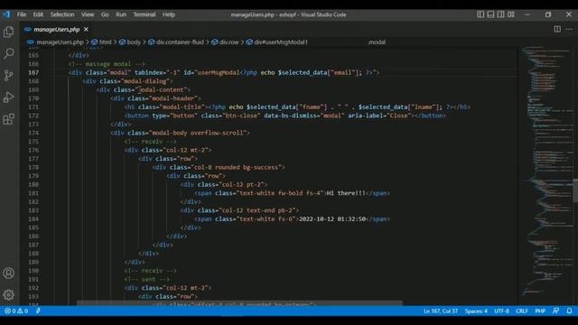Viewport: 578px width, 325px height.
Task: Open the Run menu
Action: click(121, 14)
